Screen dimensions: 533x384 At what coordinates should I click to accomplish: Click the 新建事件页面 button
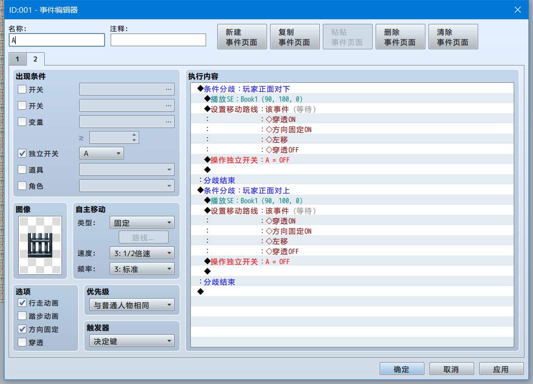[x=242, y=37]
